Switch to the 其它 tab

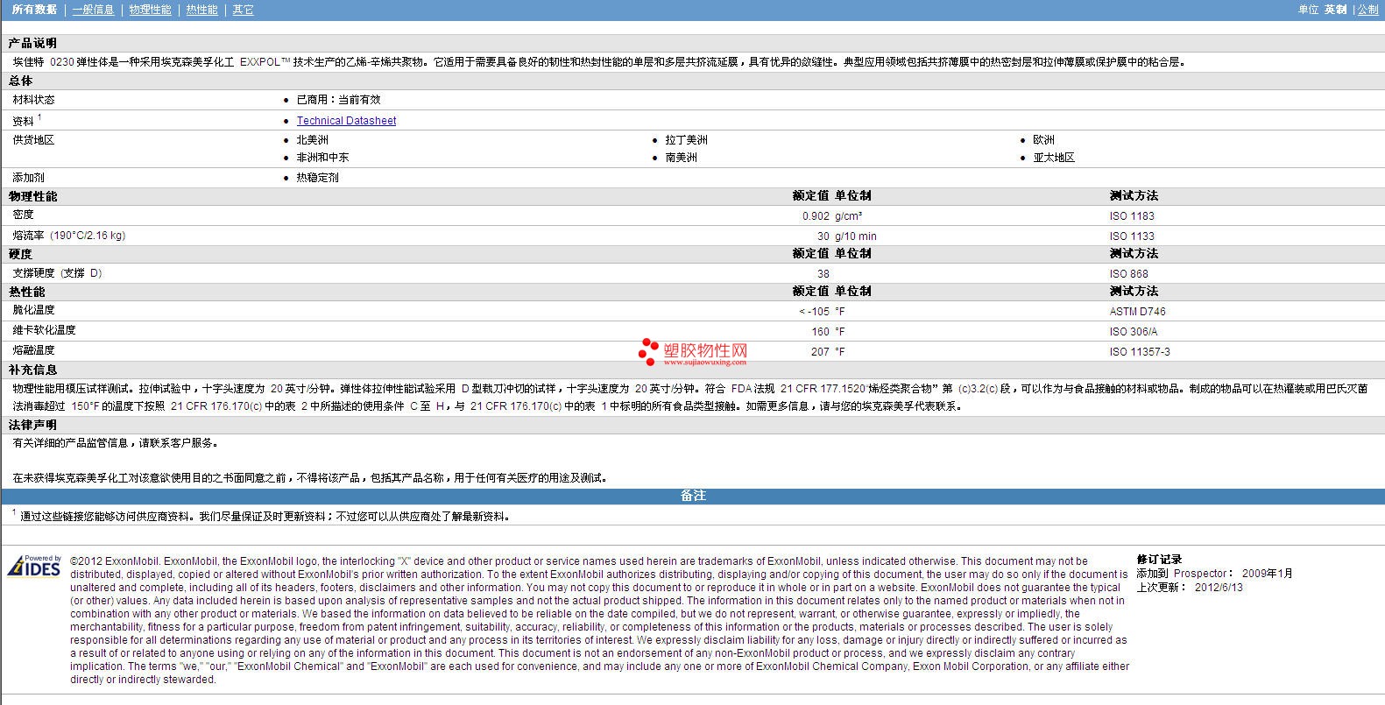[x=243, y=10]
